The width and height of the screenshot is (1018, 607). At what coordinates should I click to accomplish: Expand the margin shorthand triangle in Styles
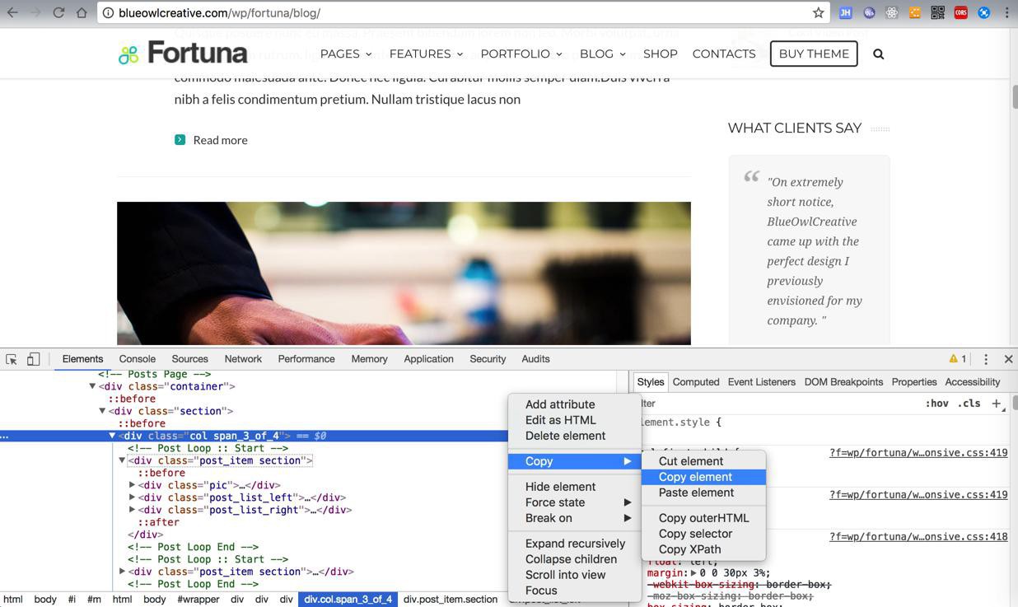693,573
